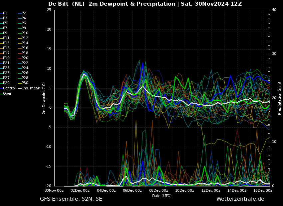
Task: Click the 16Dec 00z date axis label
Action: click(263, 190)
